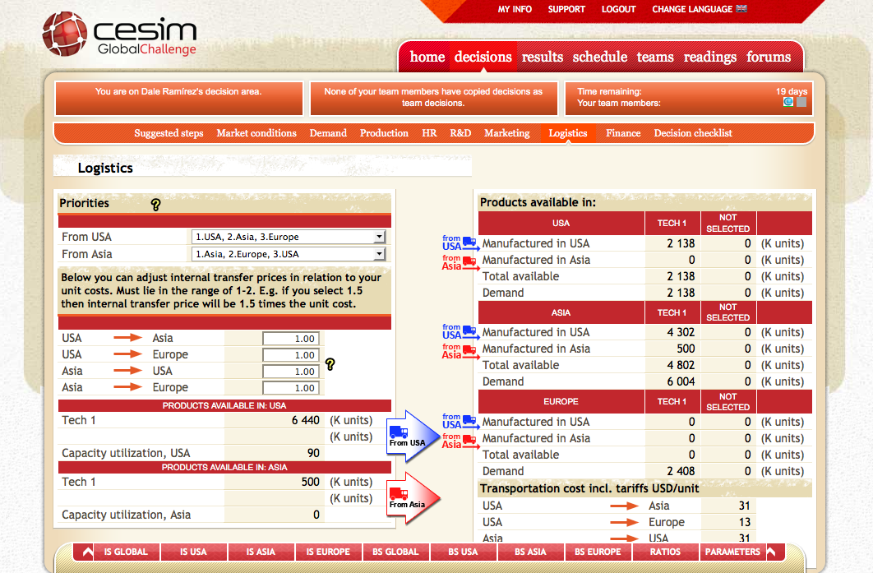
Task: Go to the Finance decision tab
Action: click(623, 133)
